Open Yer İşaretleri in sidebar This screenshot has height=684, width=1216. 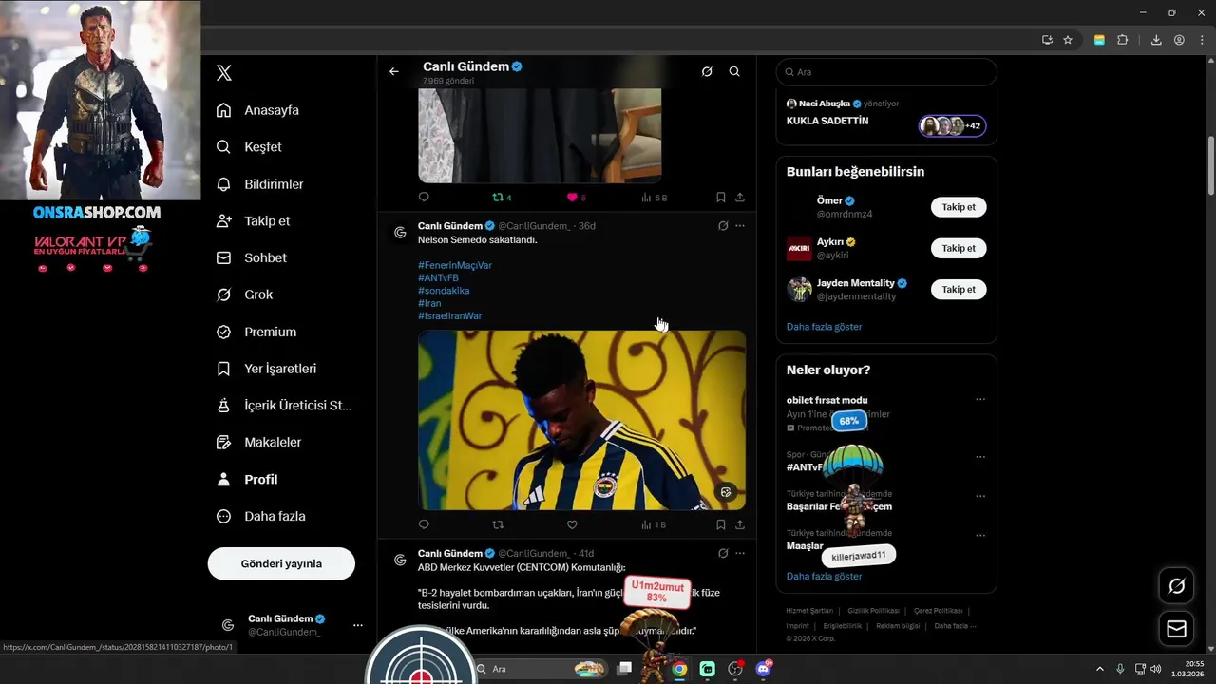coord(268,369)
